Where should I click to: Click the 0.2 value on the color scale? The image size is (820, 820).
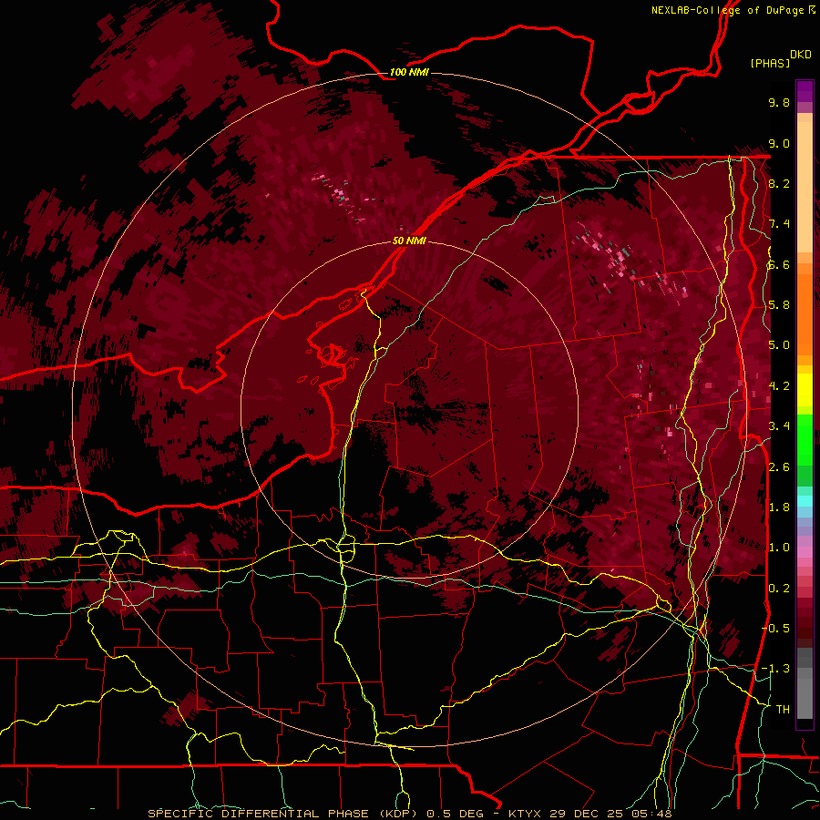pos(779,588)
